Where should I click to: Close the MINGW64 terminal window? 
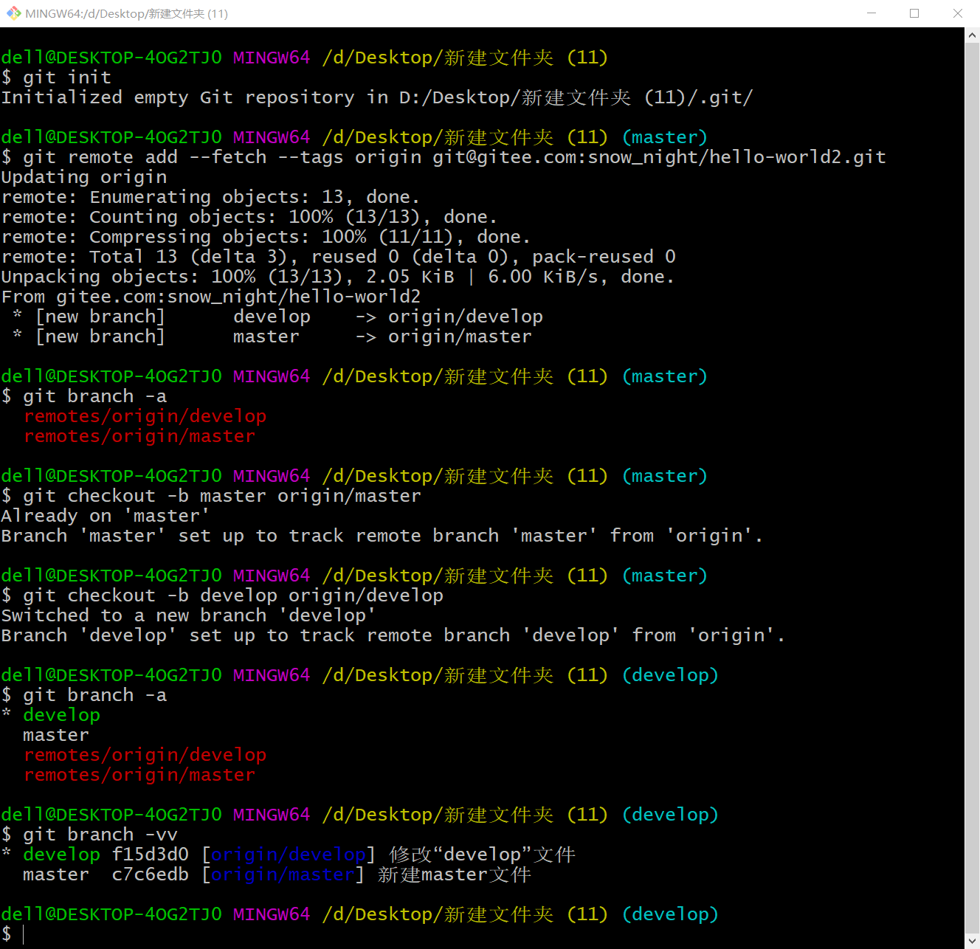pos(957,13)
